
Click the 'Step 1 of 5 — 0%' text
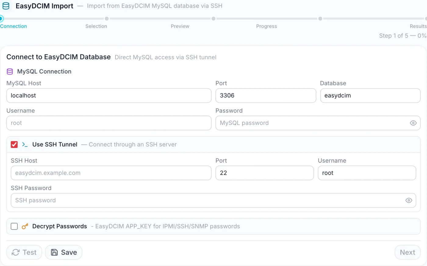403,36
